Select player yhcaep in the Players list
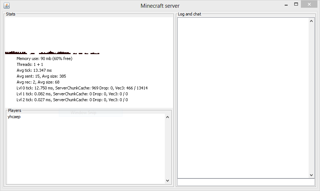This screenshot has width=320, height=191. [14, 117]
